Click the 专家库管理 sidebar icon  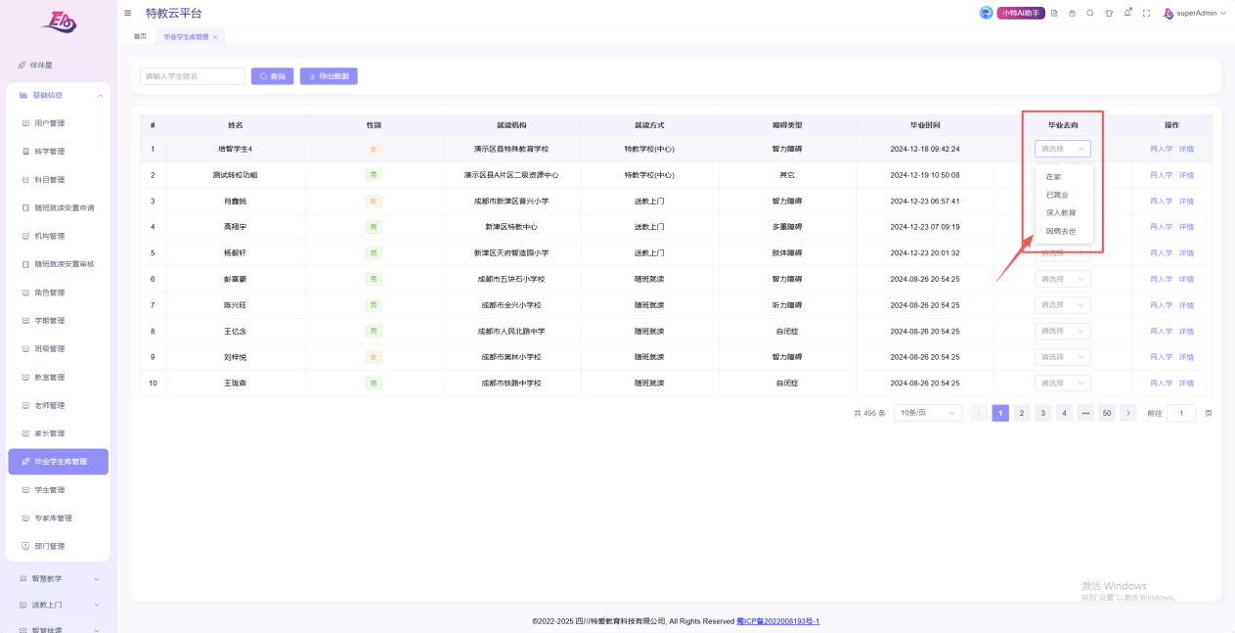pos(25,518)
